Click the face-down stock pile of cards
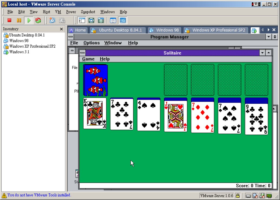280x200 pixels. click(x=95, y=80)
